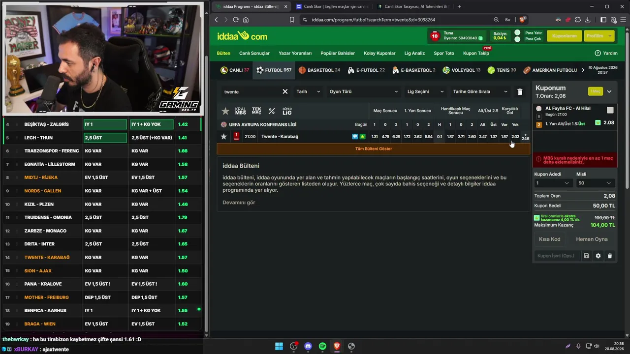This screenshot has height=354, width=630.
Task: Toggle the AL Fayha FC - Al Hilal coupon checkbox
Action: 610,110
